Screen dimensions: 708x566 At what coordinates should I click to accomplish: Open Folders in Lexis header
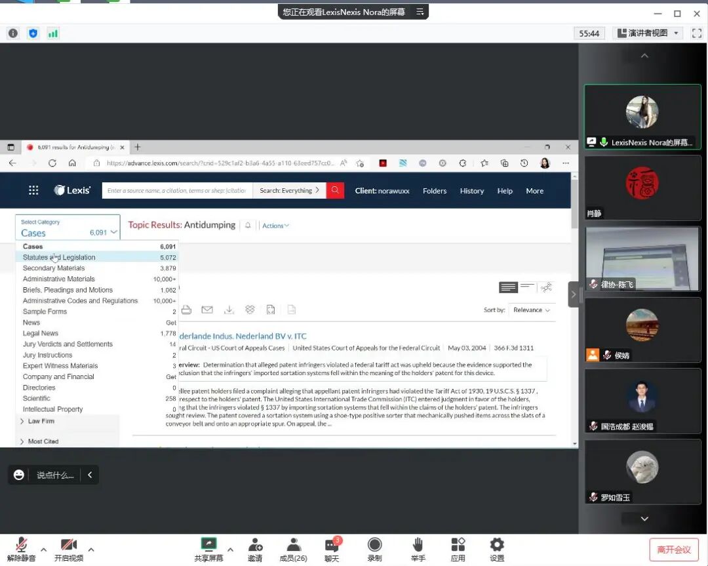pyautogui.click(x=435, y=191)
